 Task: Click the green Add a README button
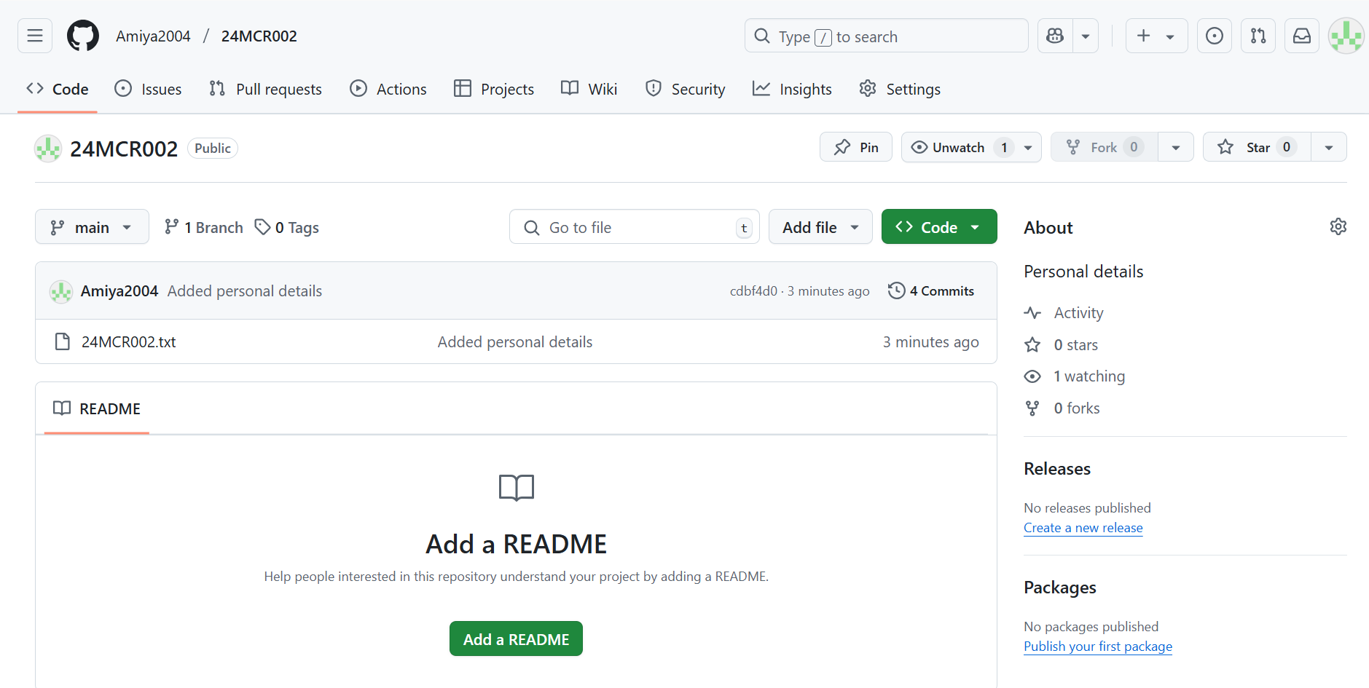(x=516, y=638)
